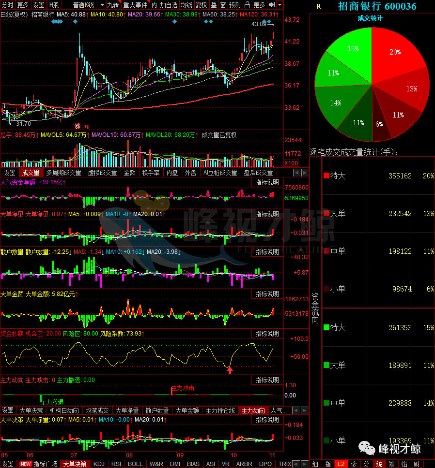The height and width of the screenshot is (468, 435).
Task: Select the 虚拟成交量 tab
Action: coord(102,173)
